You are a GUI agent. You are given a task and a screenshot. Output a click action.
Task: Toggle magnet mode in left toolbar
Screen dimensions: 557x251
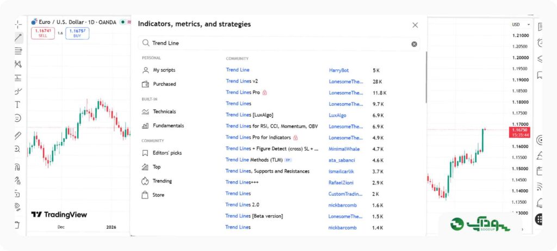[17, 166]
